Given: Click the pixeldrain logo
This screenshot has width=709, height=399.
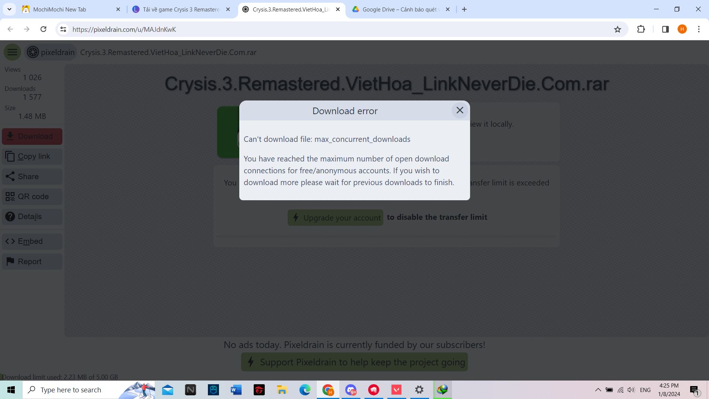Looking at the screenshot, I should point(33,52).
